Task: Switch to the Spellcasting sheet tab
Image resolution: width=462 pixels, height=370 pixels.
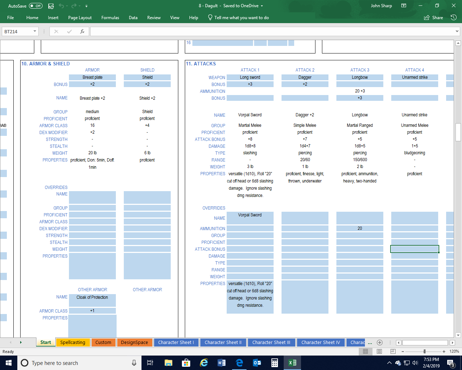Action: pyautogui.click(x=73, y=342)
